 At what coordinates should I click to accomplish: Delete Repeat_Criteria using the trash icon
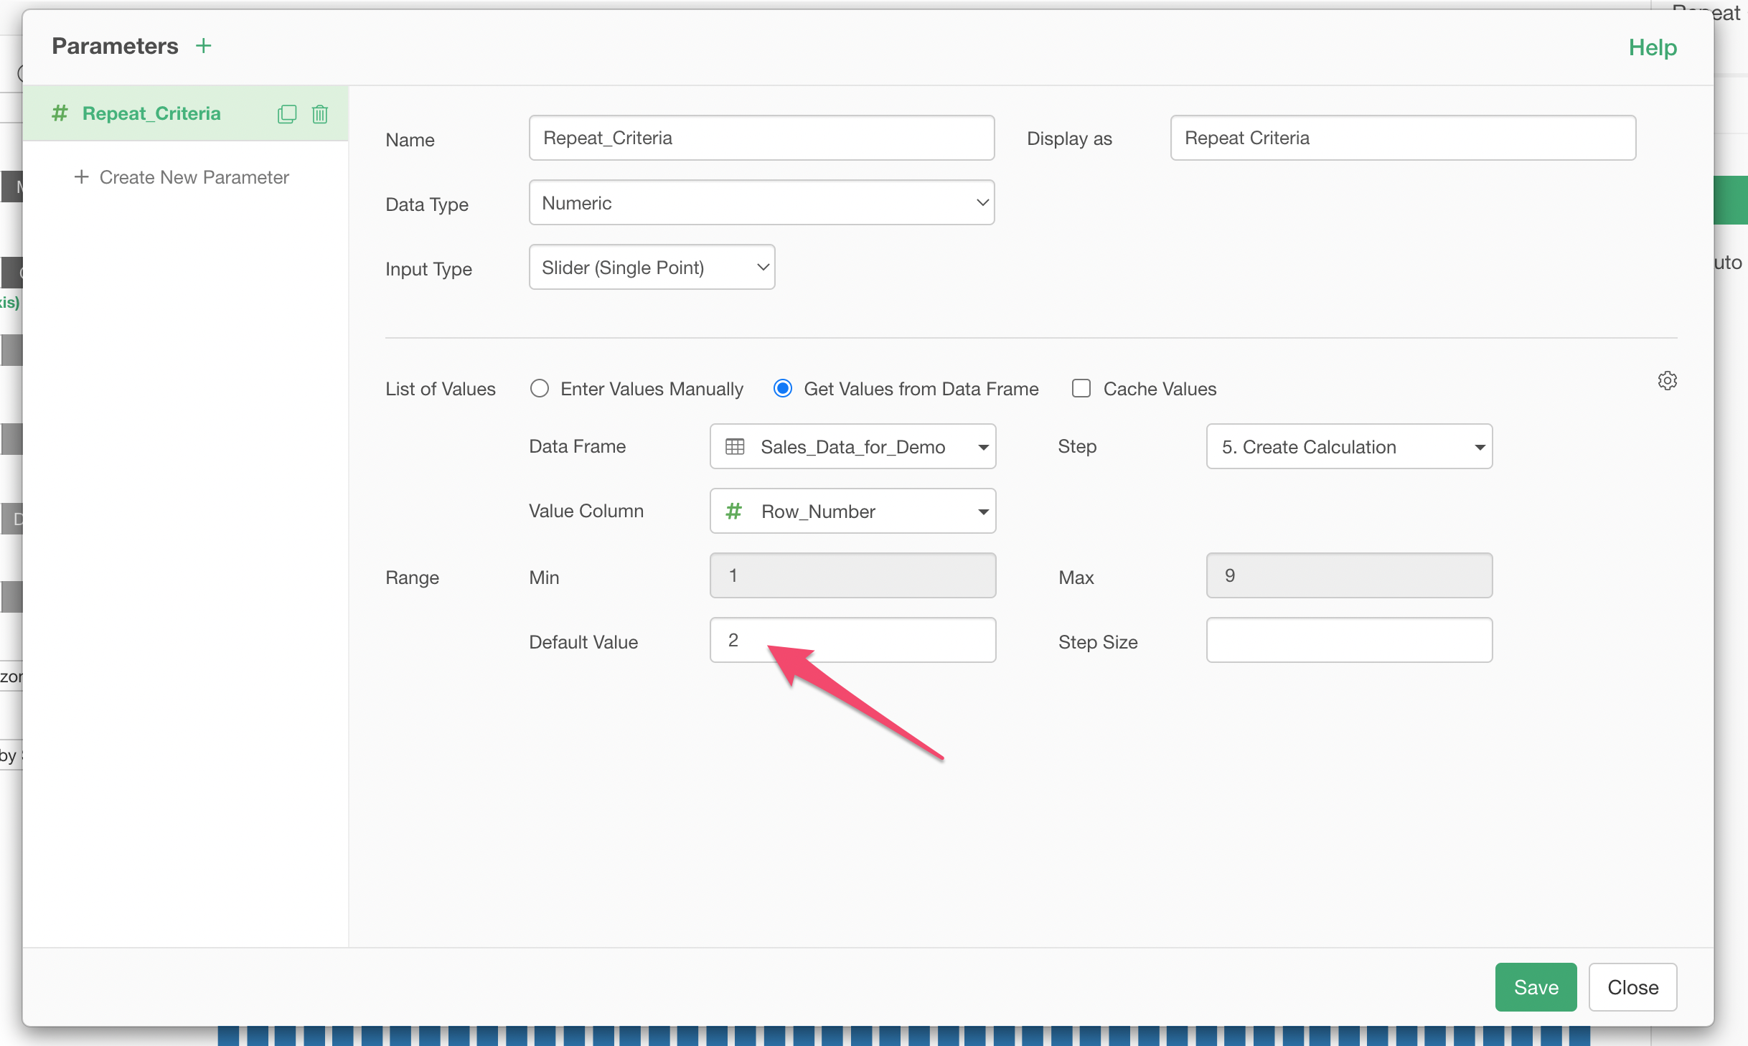coord(319,113)
